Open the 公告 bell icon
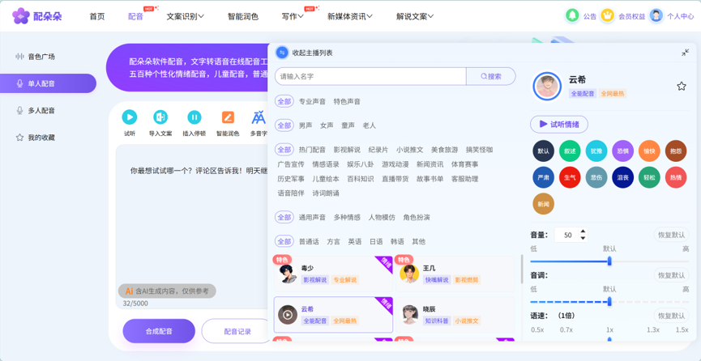 (572, 15)
